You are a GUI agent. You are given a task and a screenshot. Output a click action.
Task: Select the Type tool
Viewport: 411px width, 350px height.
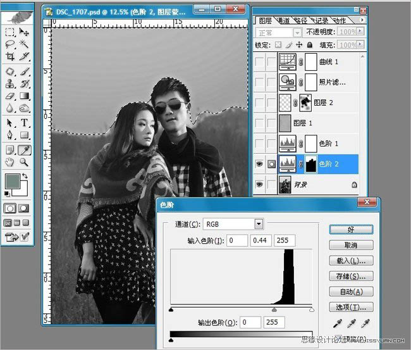[24, 123]
